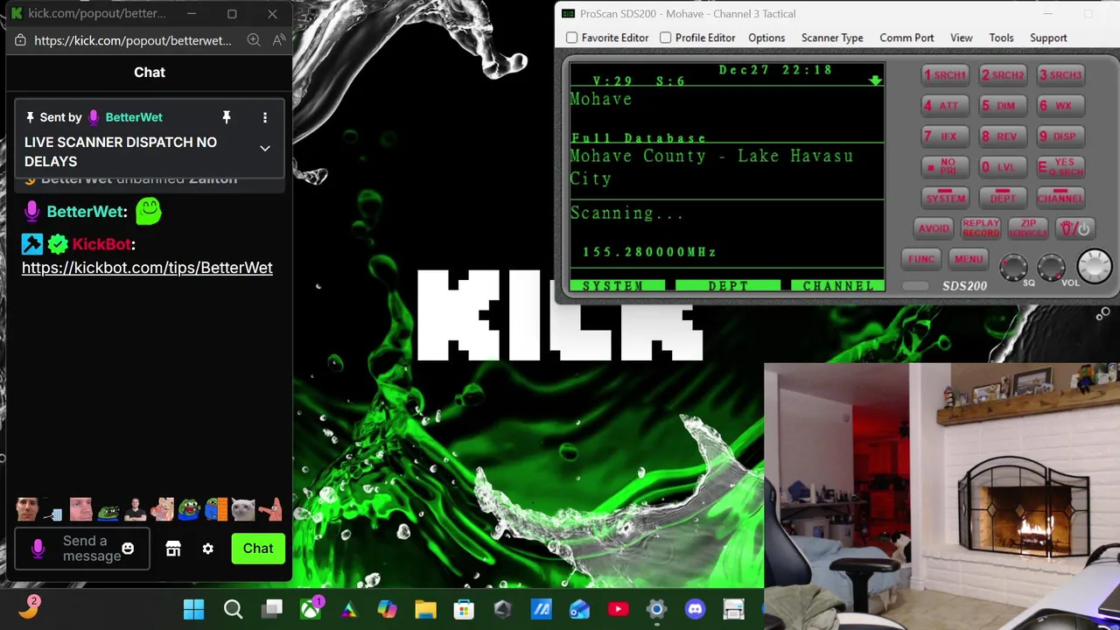The width and height of the screenshot is (1120, 630).
Task: Open Discord from the taskbar
Action: 695,609
